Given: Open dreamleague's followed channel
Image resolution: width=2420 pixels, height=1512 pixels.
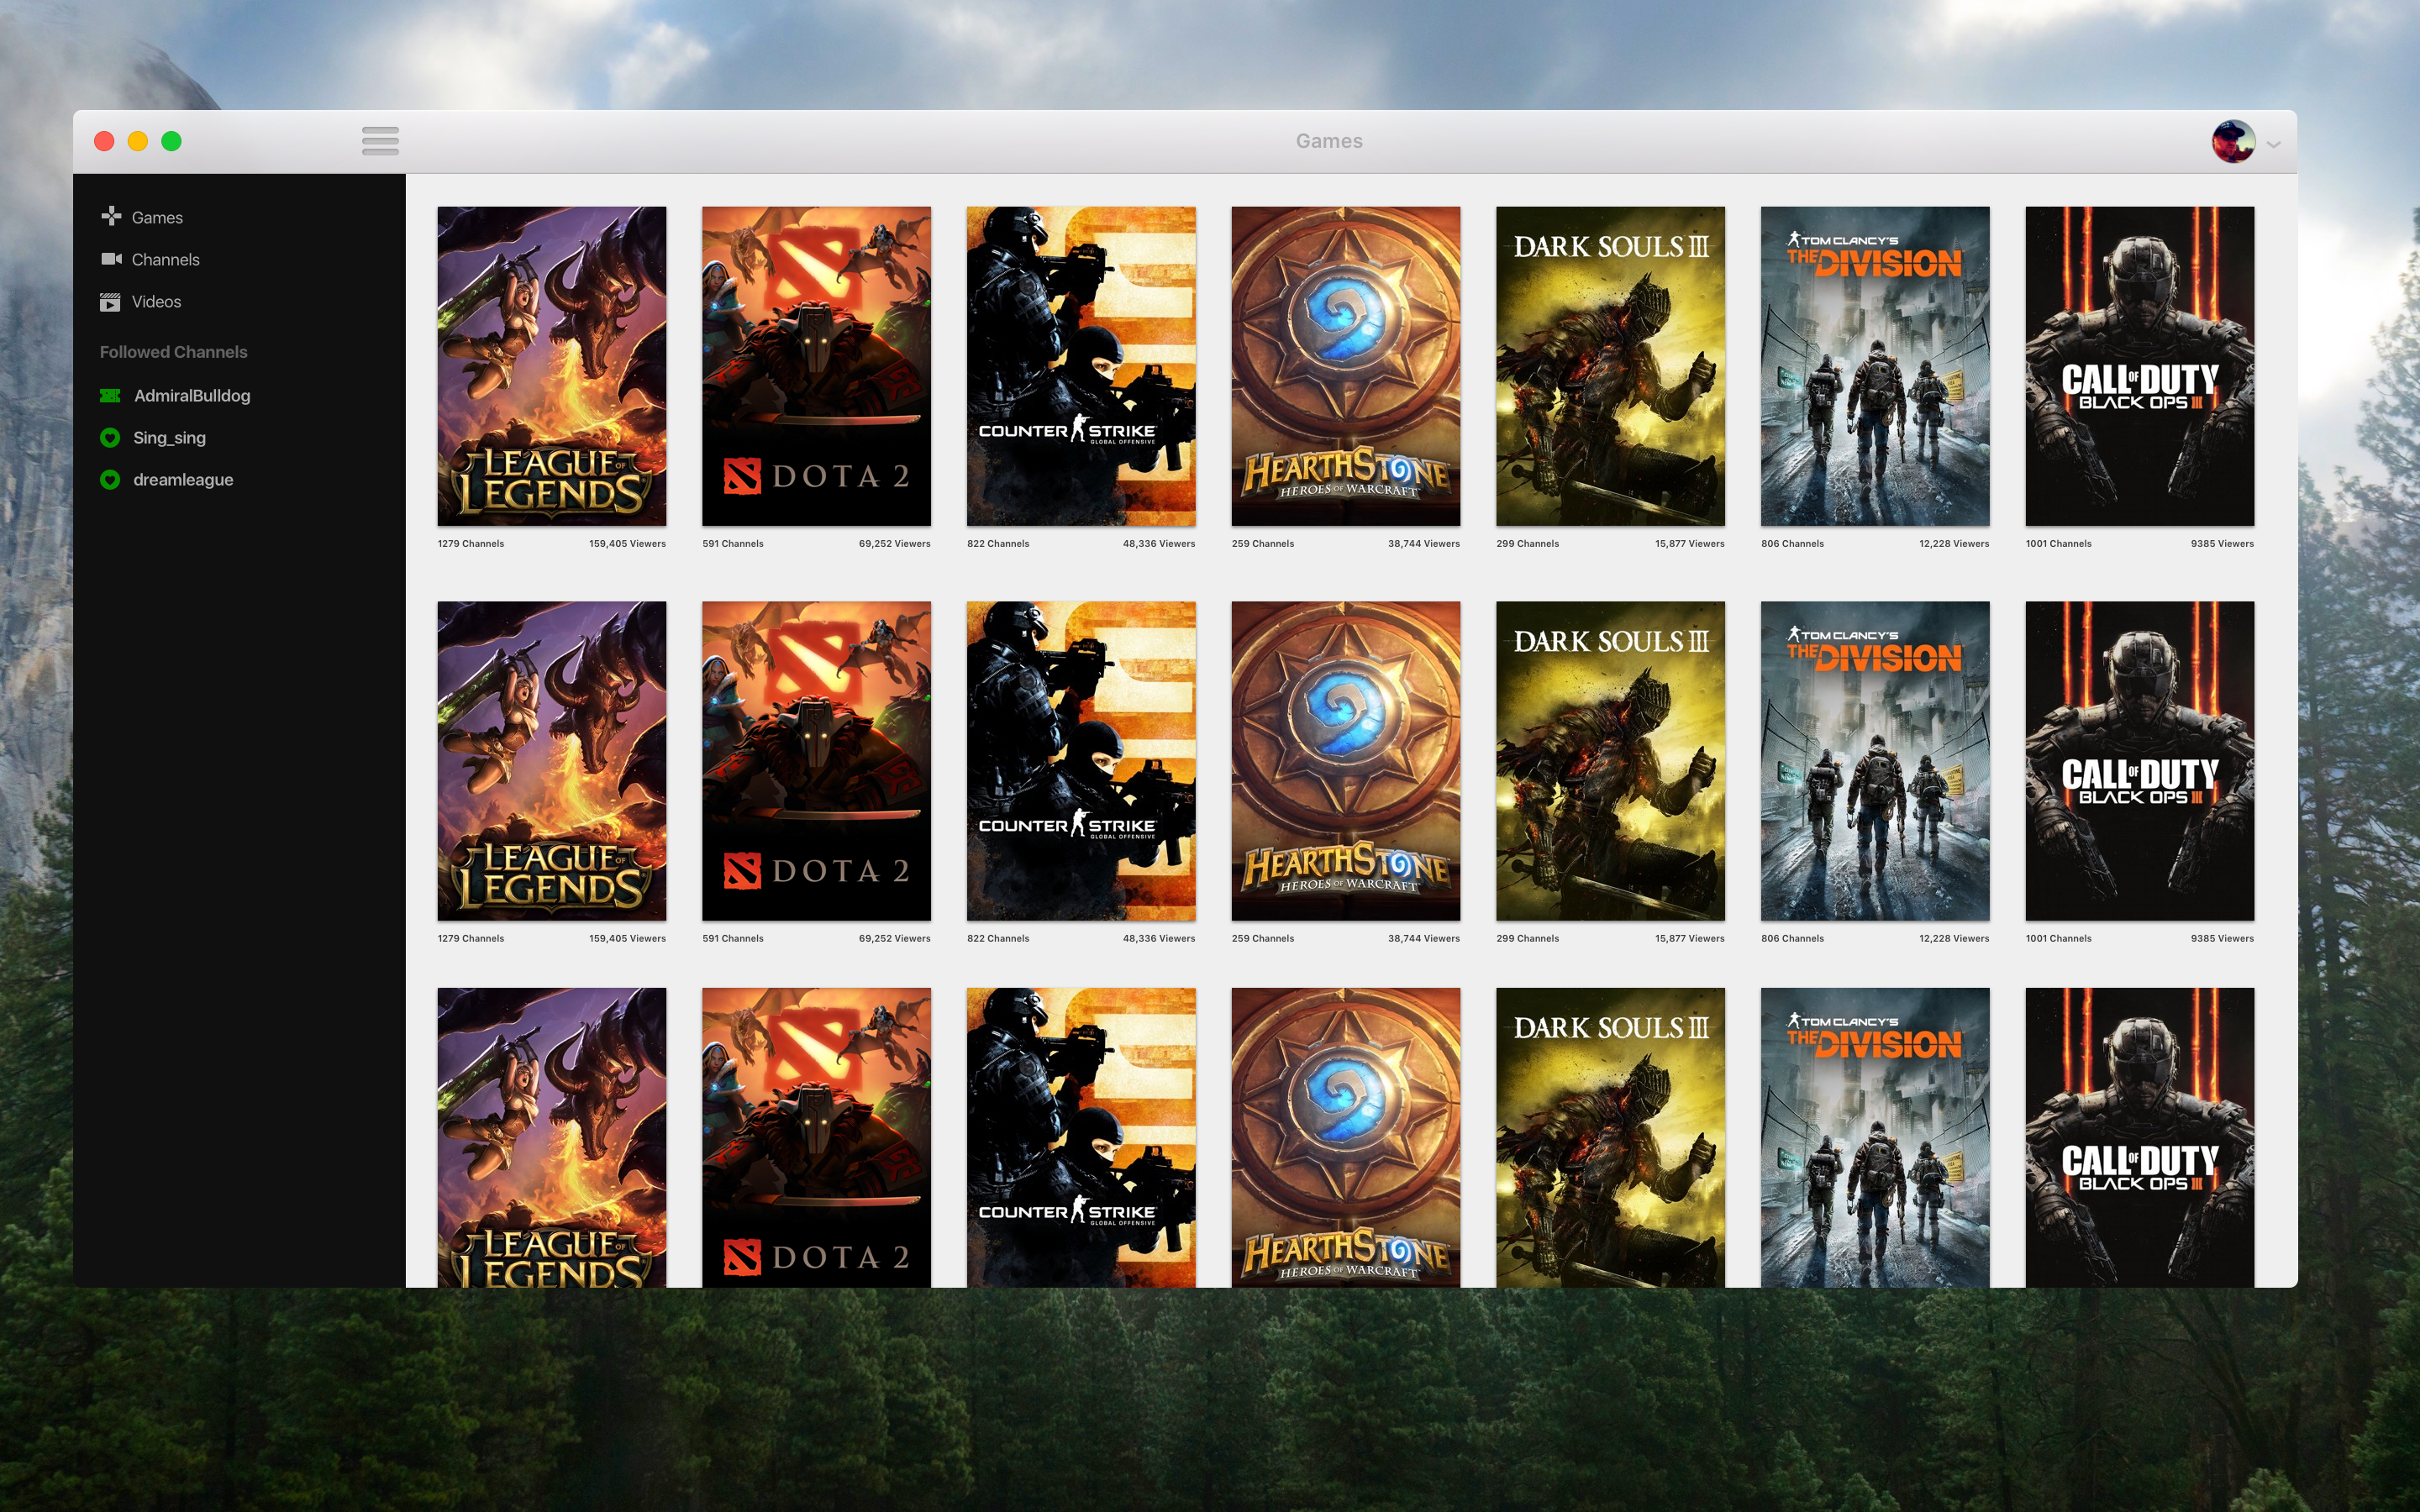Looking at the screenshot, I should click(x=183, y=479).
